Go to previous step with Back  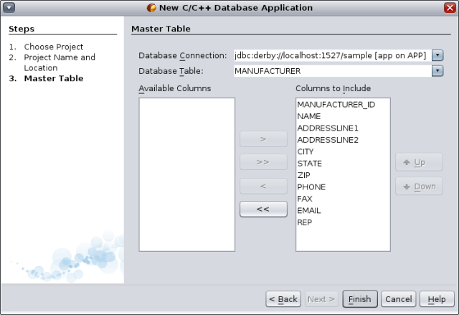283,299
